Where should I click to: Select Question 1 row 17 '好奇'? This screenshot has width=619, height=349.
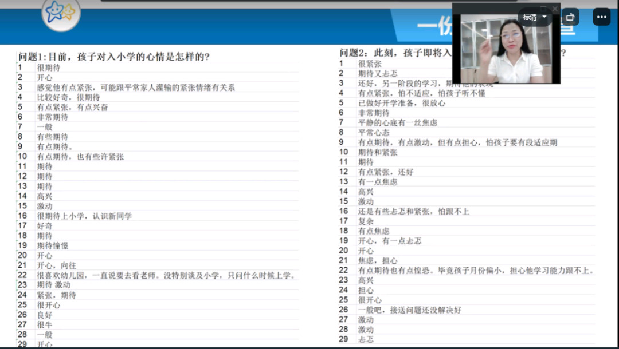(45, 226)
